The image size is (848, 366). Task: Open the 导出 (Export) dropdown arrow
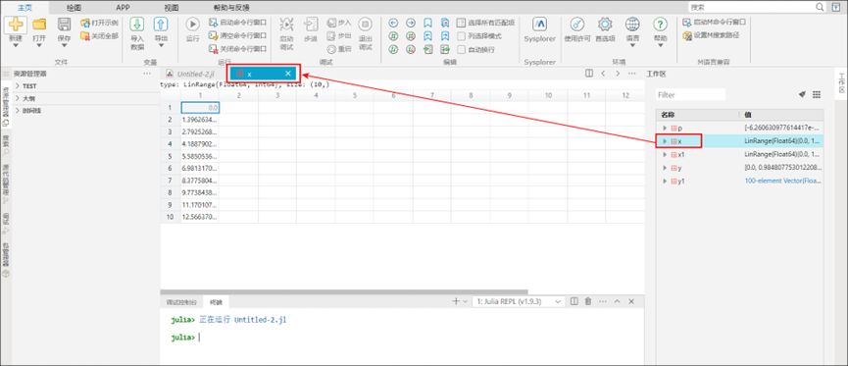(x=161, y=46)
